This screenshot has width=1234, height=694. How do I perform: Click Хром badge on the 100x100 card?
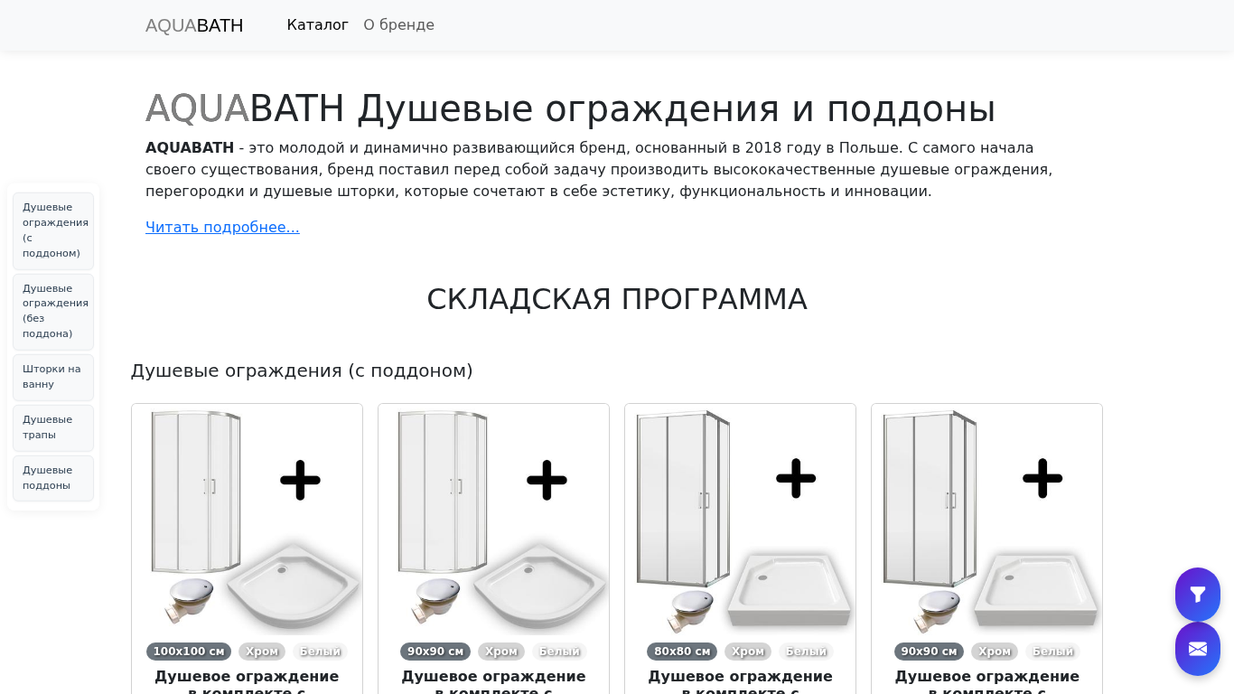[262, 652]
